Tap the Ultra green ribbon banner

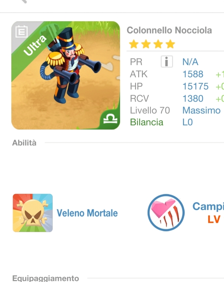tap(35, 45)
